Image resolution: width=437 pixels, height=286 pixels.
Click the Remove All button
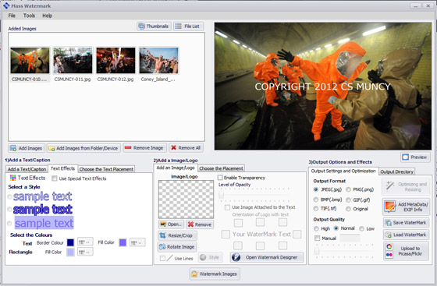tap(186, 148)
